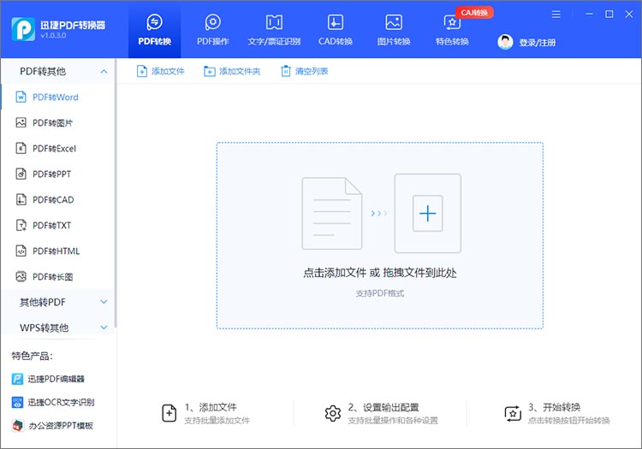Viewport: 642px width, 449px height.
Task: Click the document illustration in the drop zone
Action: pyautogui.click(x=332, y=214)
